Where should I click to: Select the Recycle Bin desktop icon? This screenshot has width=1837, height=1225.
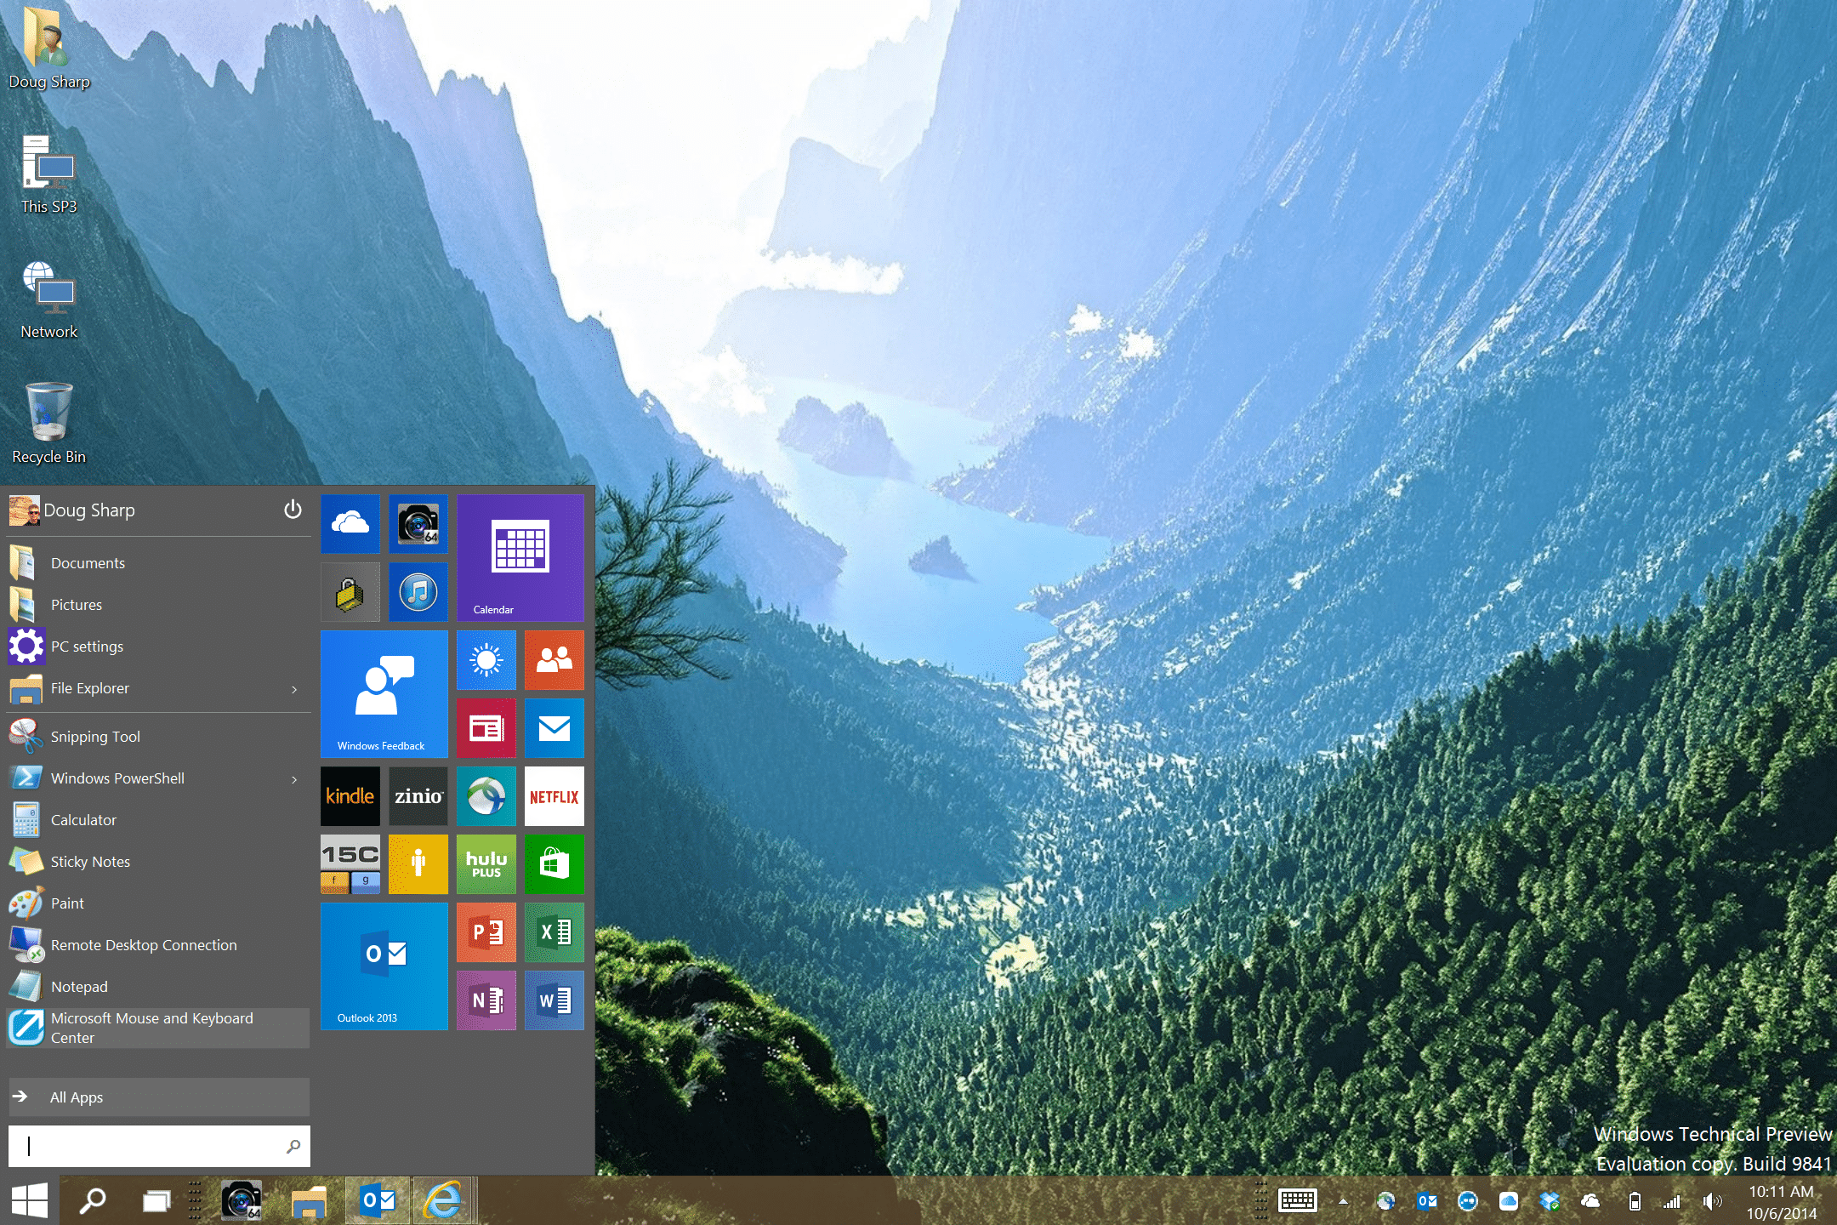click(49, 423)
